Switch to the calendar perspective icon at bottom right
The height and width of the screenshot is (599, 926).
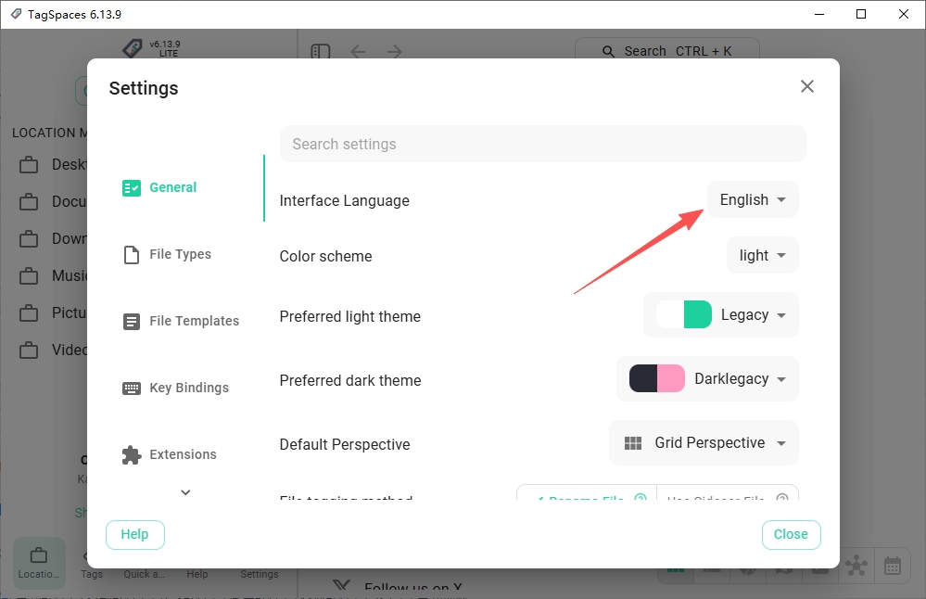[893, 566]
